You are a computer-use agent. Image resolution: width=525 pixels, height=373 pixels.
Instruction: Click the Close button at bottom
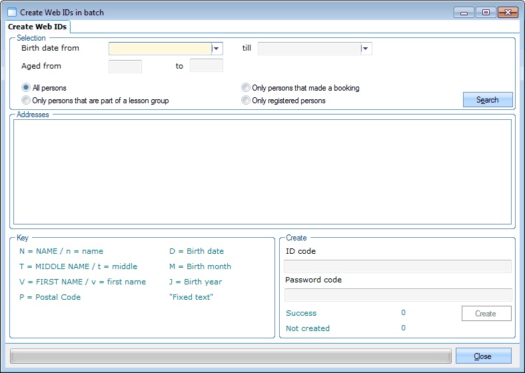pyautogui.click(x=483, y=356)
